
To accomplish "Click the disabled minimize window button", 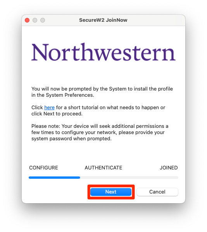I will pyautogui.click(x=35, y=20).
